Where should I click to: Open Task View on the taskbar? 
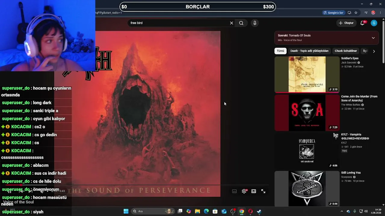click(180, 211)
